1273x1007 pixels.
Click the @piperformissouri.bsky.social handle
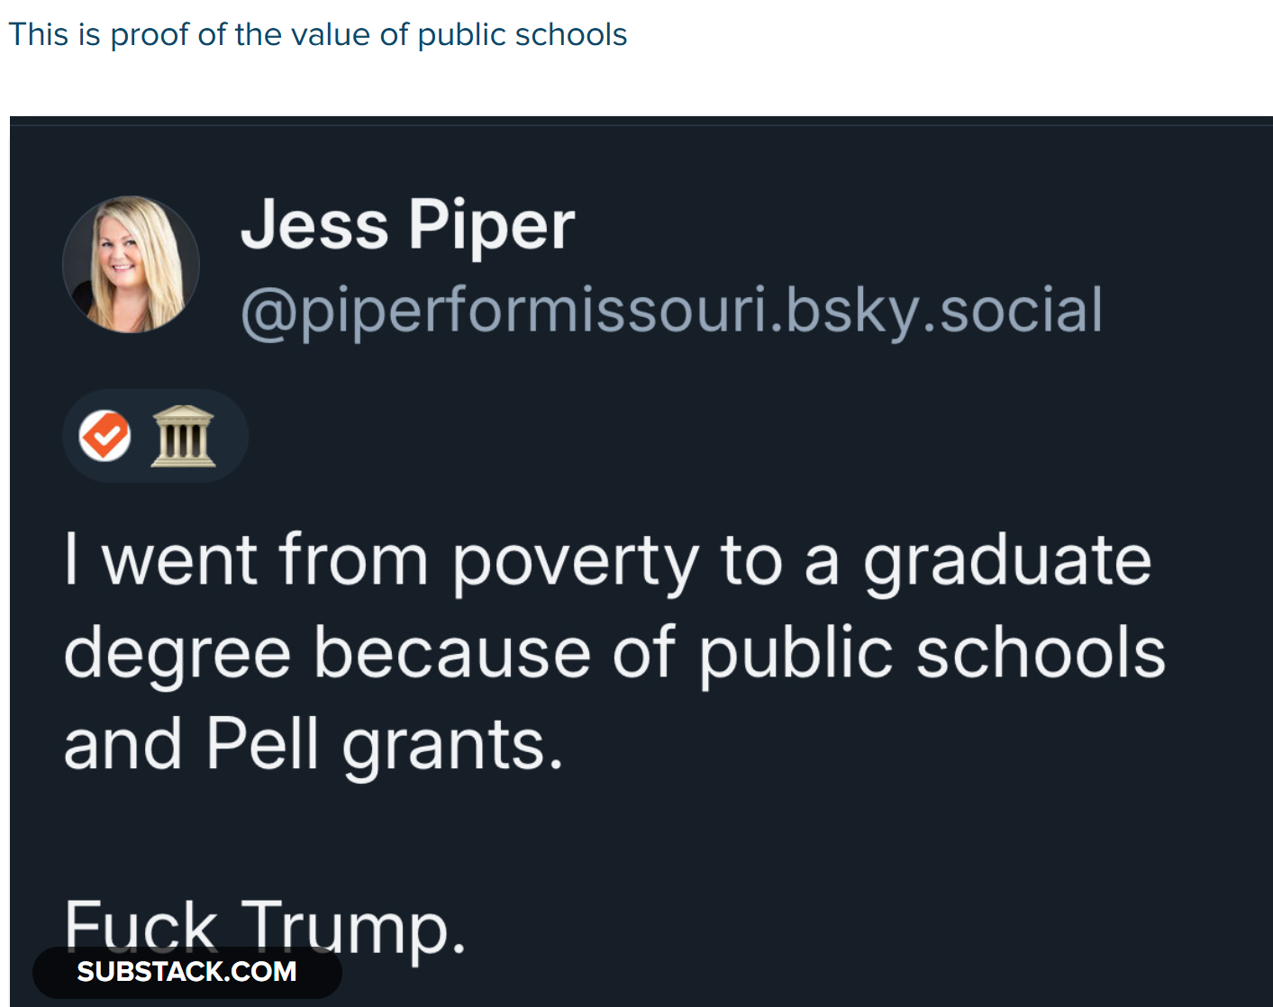(x=671, y=311)
